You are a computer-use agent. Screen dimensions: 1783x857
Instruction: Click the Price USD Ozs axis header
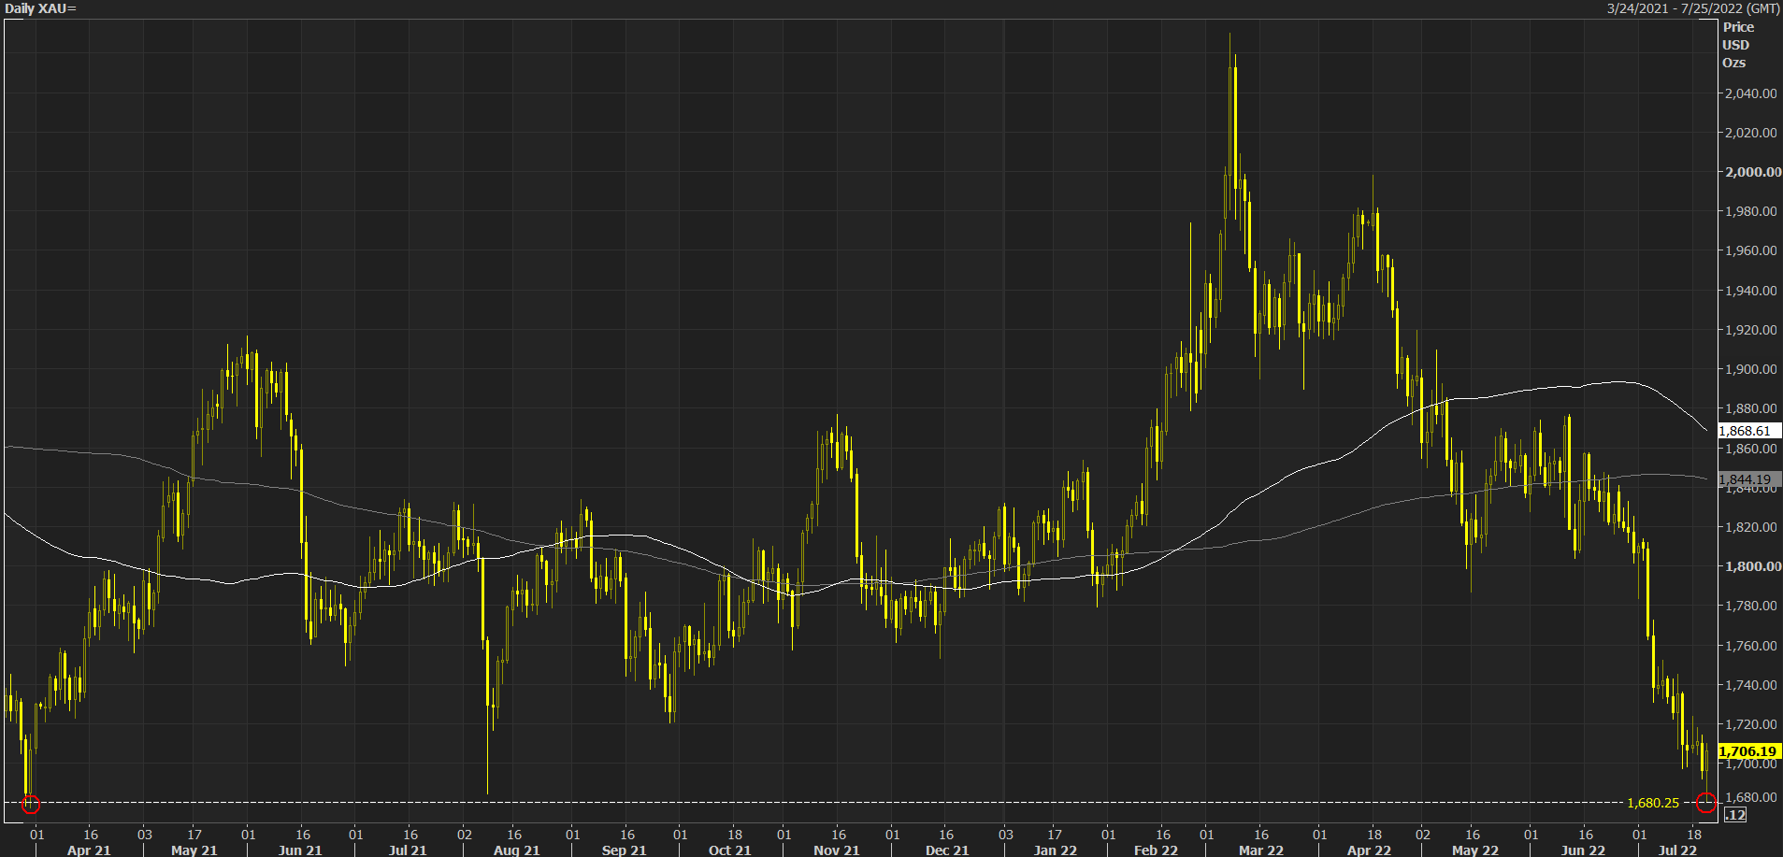pyautogui.click(x=1737, y=45)
